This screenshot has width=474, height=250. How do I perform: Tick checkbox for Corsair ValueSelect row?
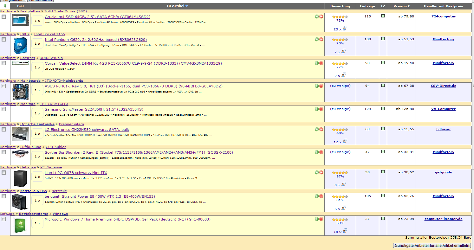pos(4,63)
